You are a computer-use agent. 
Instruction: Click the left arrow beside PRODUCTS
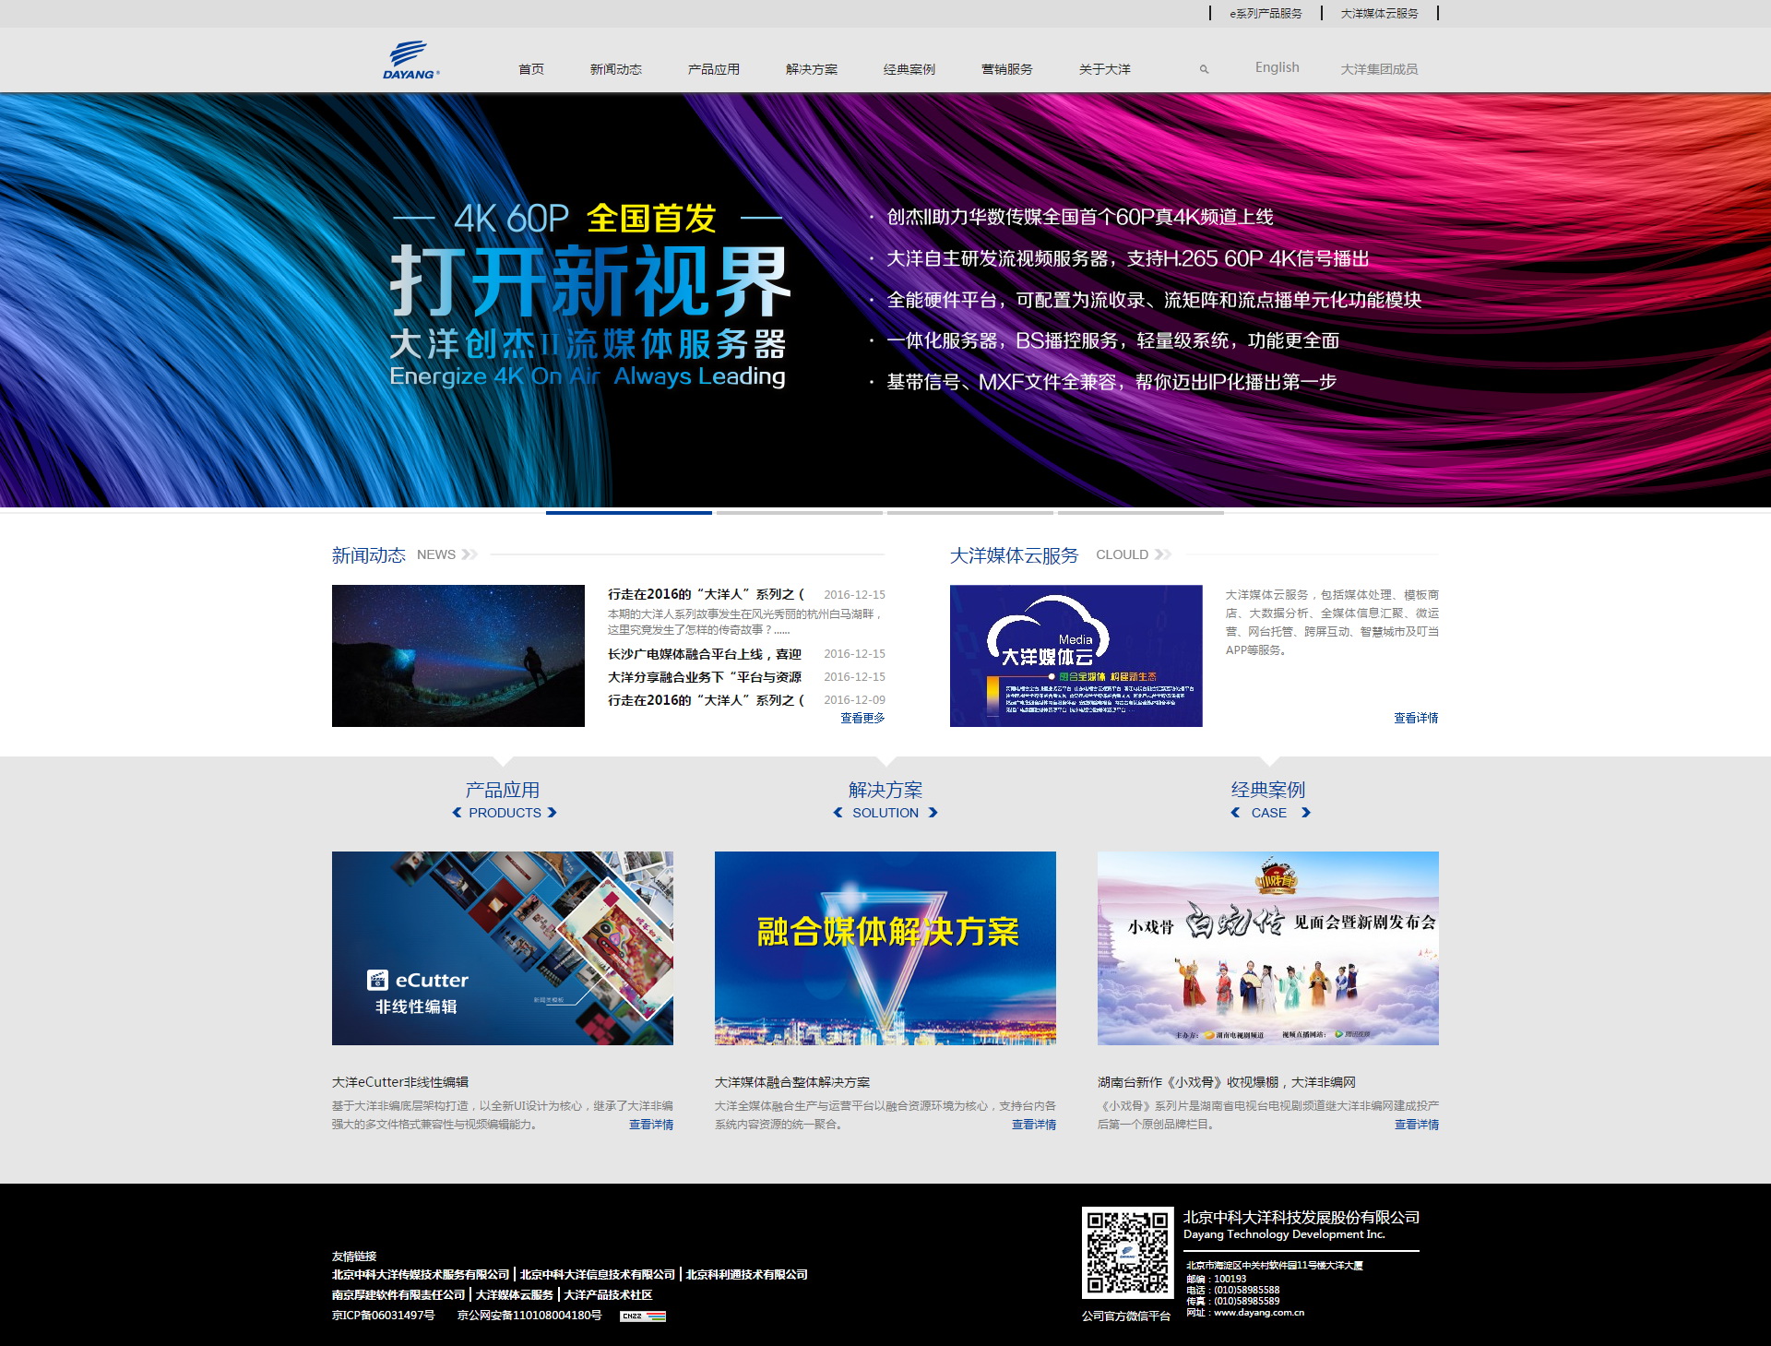pos(457,813)
